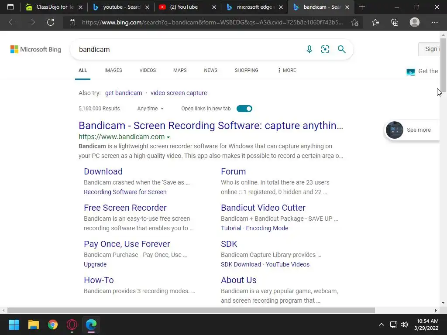Open the volume speaker tray icon
Screen dimensions: 447x335
coord(404,325)
